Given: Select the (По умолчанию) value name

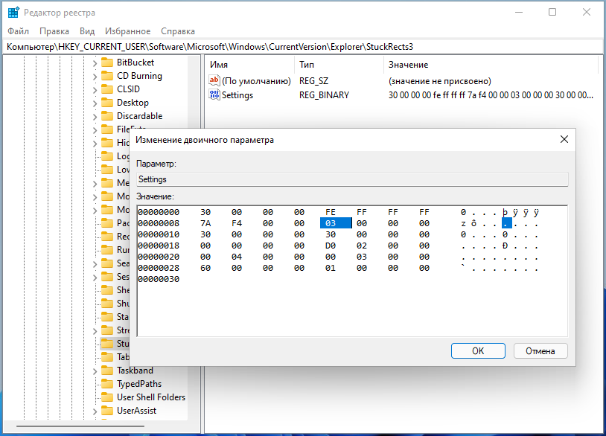Looking at the screenshot, I should [256, 81].
